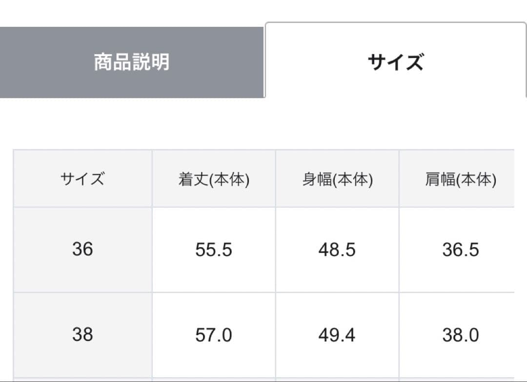Click the 38.0 shoulder width cell
This screenshot has width=527, height=382.
[460, 336]
